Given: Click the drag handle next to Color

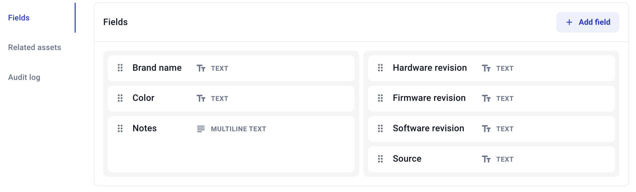Looking at the screenshot, I should [x=120, y=98].
